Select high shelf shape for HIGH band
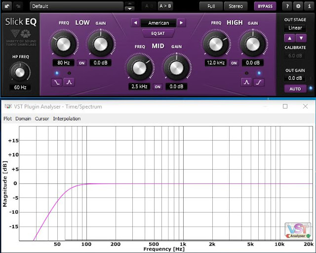 [259, 82]
